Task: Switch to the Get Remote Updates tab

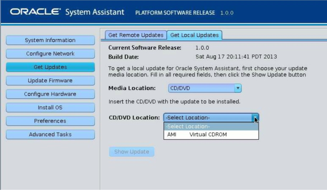Action: coord(136,35)
